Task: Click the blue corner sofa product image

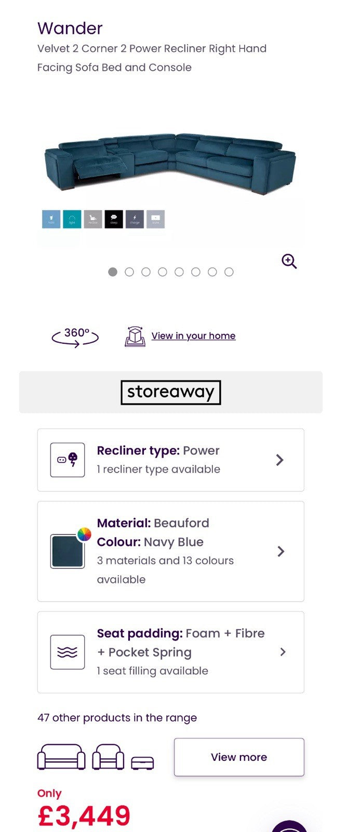Action: pos(170,163)
